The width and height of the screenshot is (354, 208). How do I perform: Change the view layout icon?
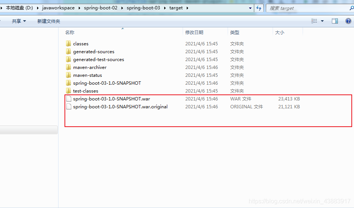point(314,21)
